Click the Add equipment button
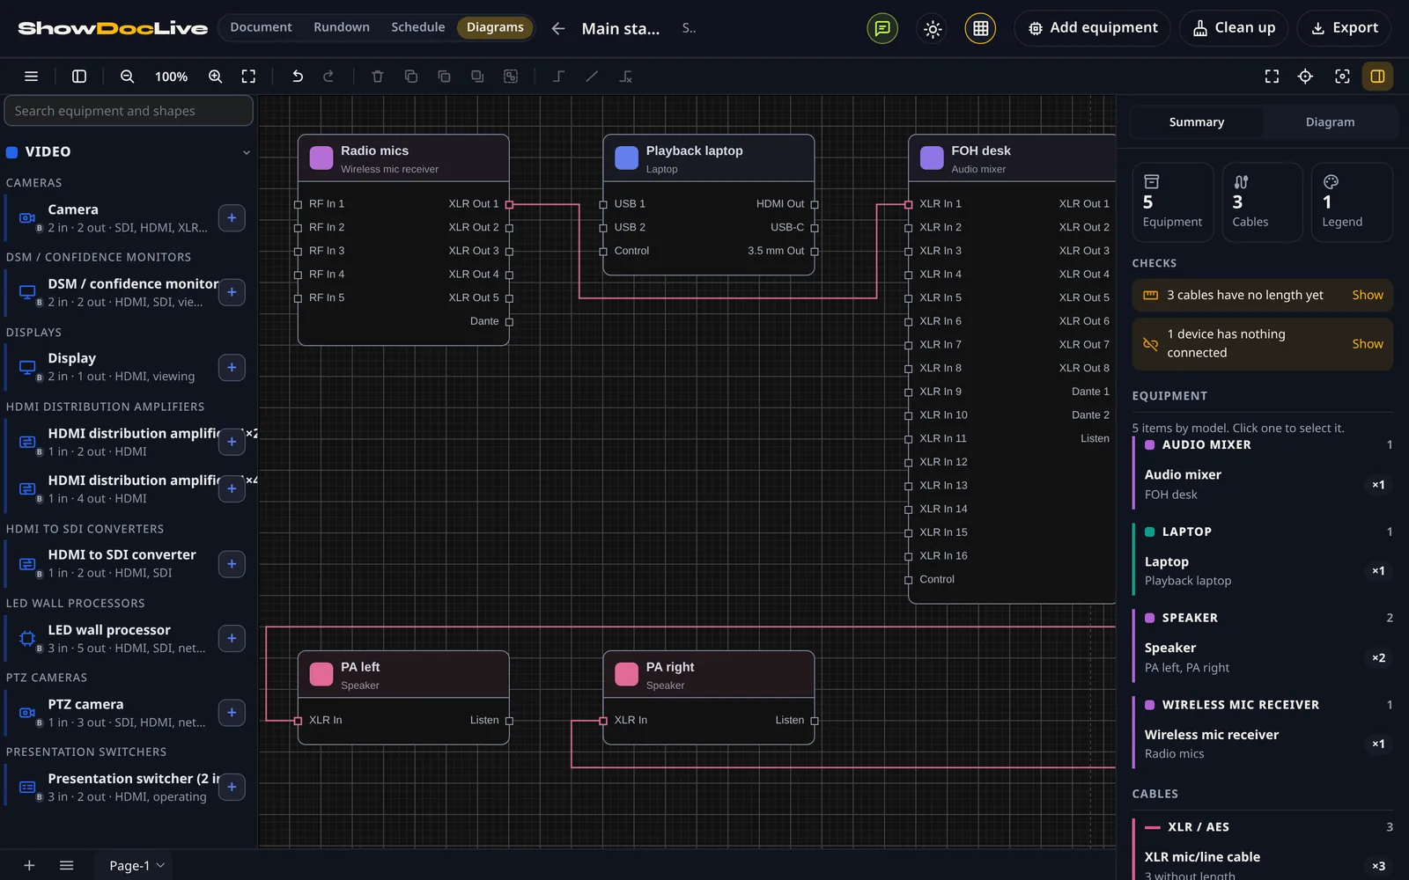 (x=1092, y=28)
